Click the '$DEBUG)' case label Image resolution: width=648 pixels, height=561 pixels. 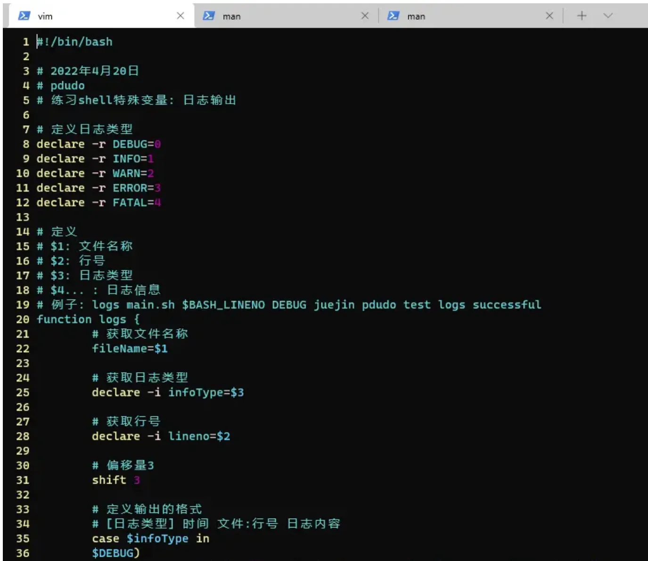coord(116,553)
